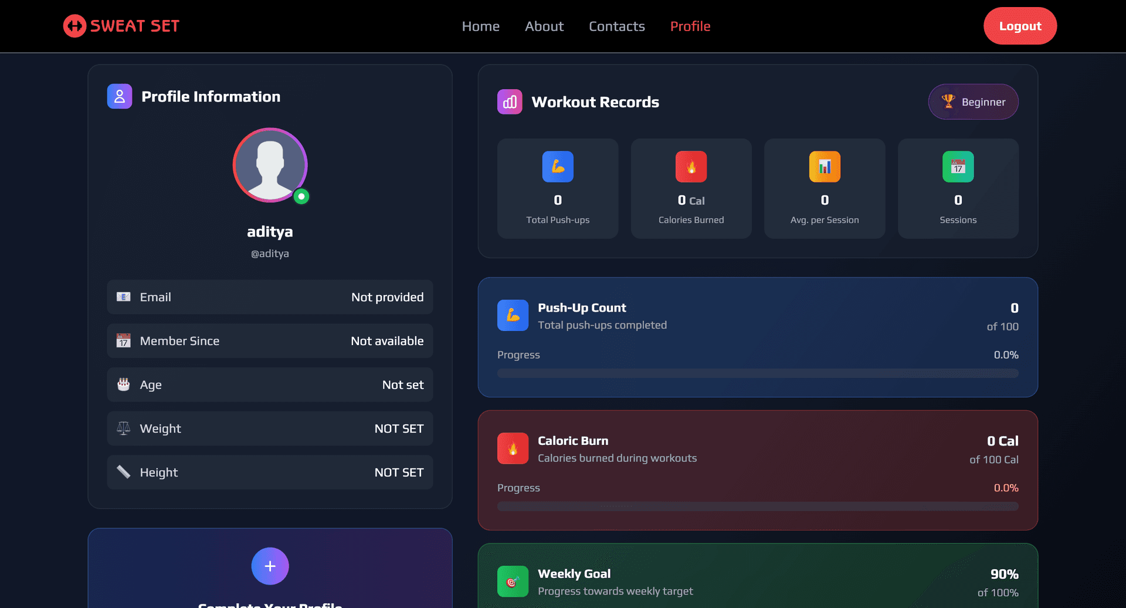The width and height of the screenshot is (1126, 608).
Task: Open the Home nav link
Action: pos(481,26)
